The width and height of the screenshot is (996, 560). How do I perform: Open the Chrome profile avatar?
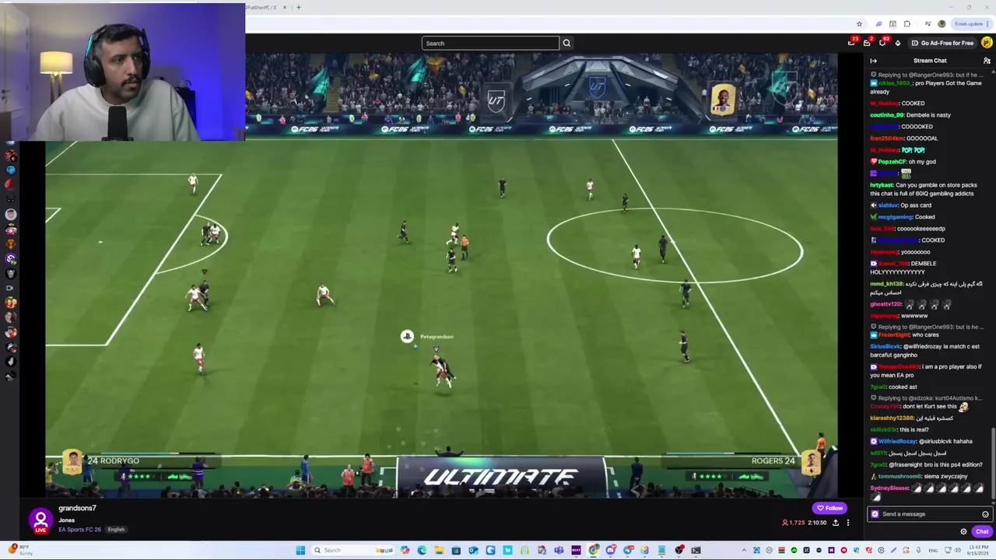pos(942,24)
